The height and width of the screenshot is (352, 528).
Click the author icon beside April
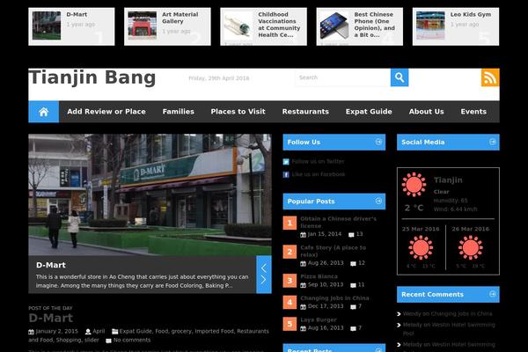coord(88,332)
